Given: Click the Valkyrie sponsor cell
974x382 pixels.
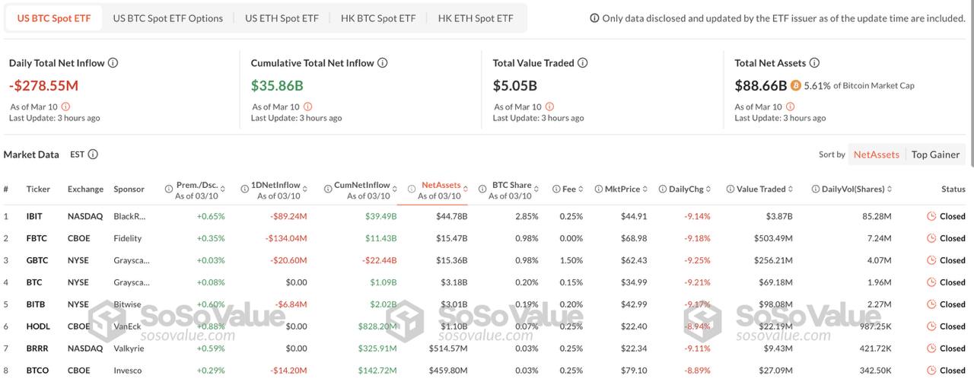Looking at the screenshot, I should click(129, 349).
